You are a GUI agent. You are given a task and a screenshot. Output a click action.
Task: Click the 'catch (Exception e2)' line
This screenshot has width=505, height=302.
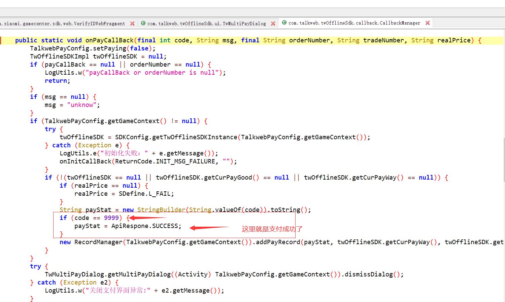[x=74, y=282]
